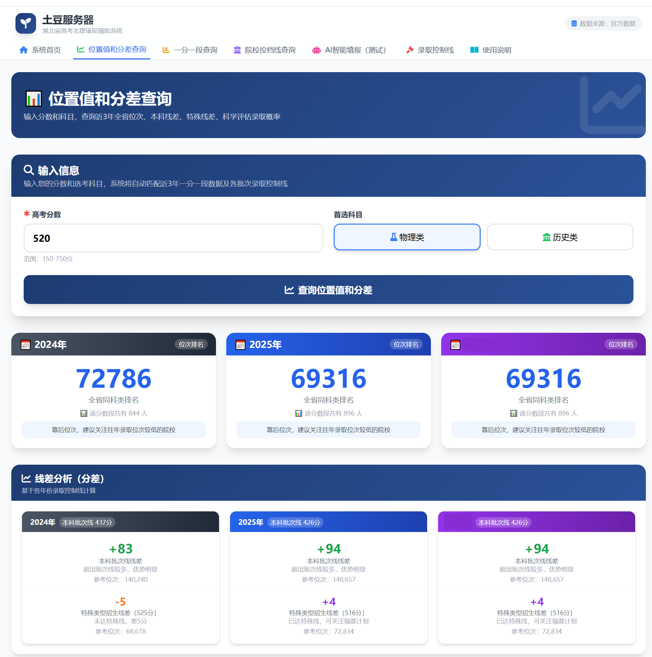Click 未达特殊线，差5分 note
This screenshot has height=657, width=652.
pyautogui.click(x=121, y=621)
